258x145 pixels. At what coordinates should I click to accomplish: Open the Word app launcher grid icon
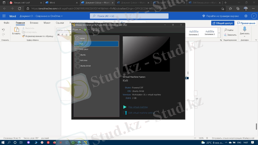click(x=4, y=16)
